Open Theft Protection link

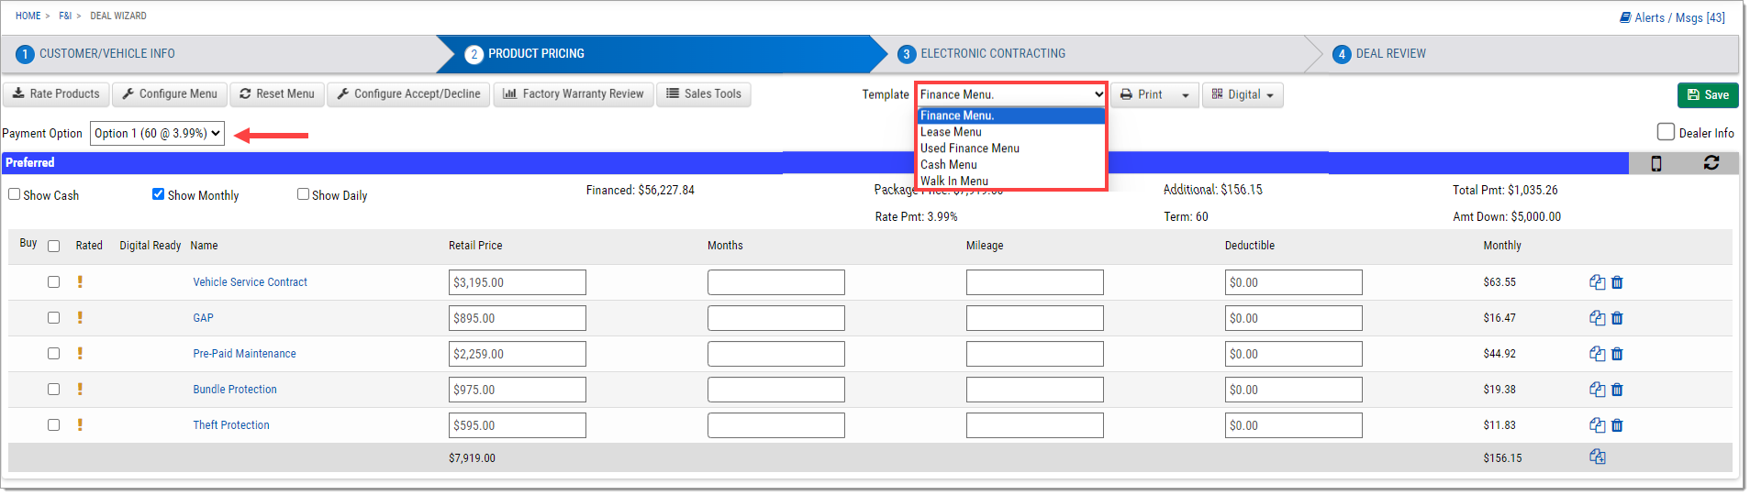pos(231,425)
